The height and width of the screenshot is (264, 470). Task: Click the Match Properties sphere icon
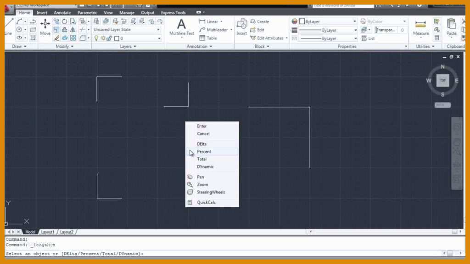294,21
